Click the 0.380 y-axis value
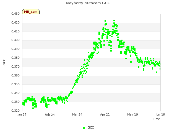This screenshot has width=177, height=133. (x=15, y=58)
